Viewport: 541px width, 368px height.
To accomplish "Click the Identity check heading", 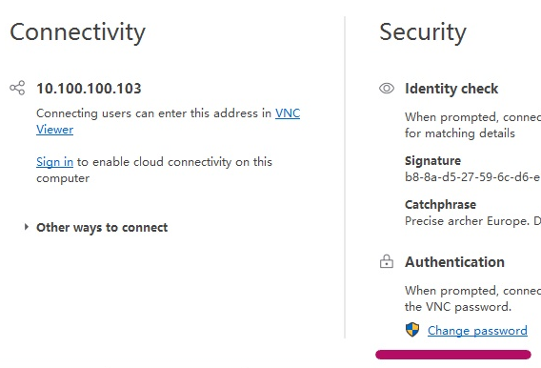I will point(451,89).
